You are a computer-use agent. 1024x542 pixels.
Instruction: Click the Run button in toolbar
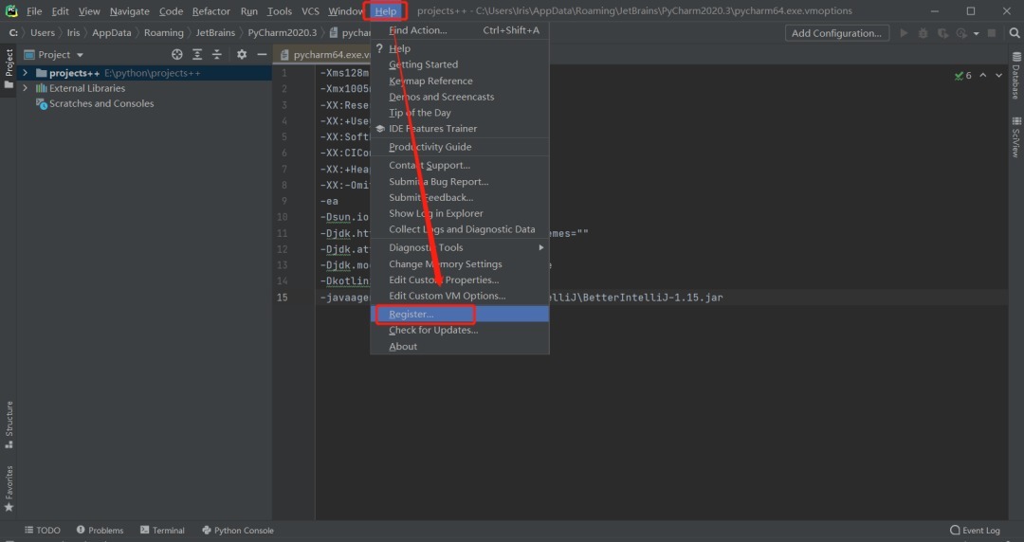(x=904, y=32)
